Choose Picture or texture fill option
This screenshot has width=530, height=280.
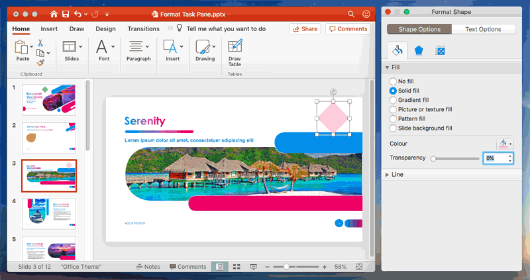(393, 109)
